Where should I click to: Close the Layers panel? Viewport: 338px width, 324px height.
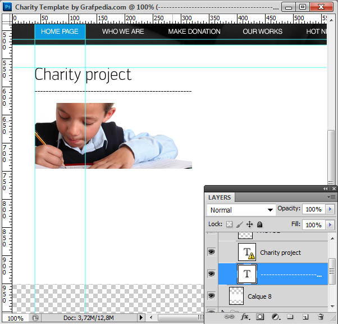(334, 189)
